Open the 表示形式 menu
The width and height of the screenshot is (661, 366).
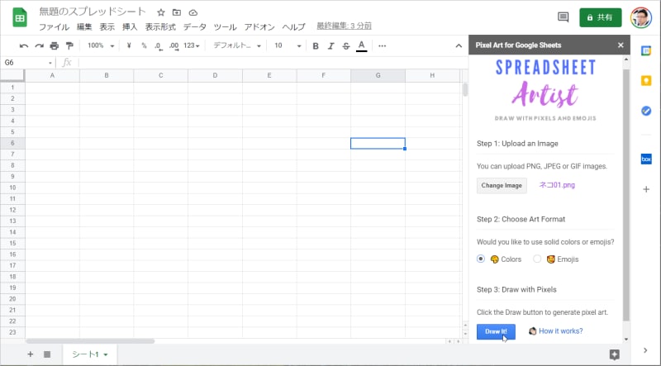pyautogui.click(x=160, y=27)
